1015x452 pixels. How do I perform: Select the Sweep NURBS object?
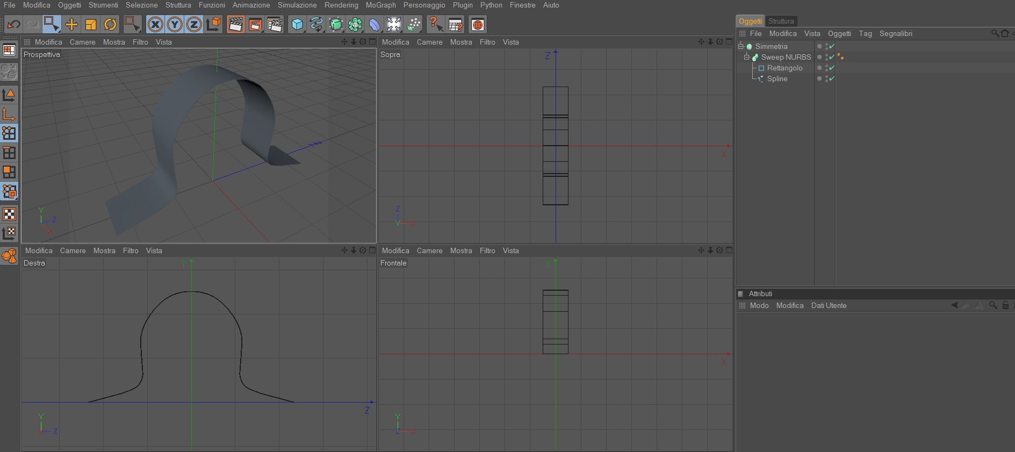click(x=786, y=57)
